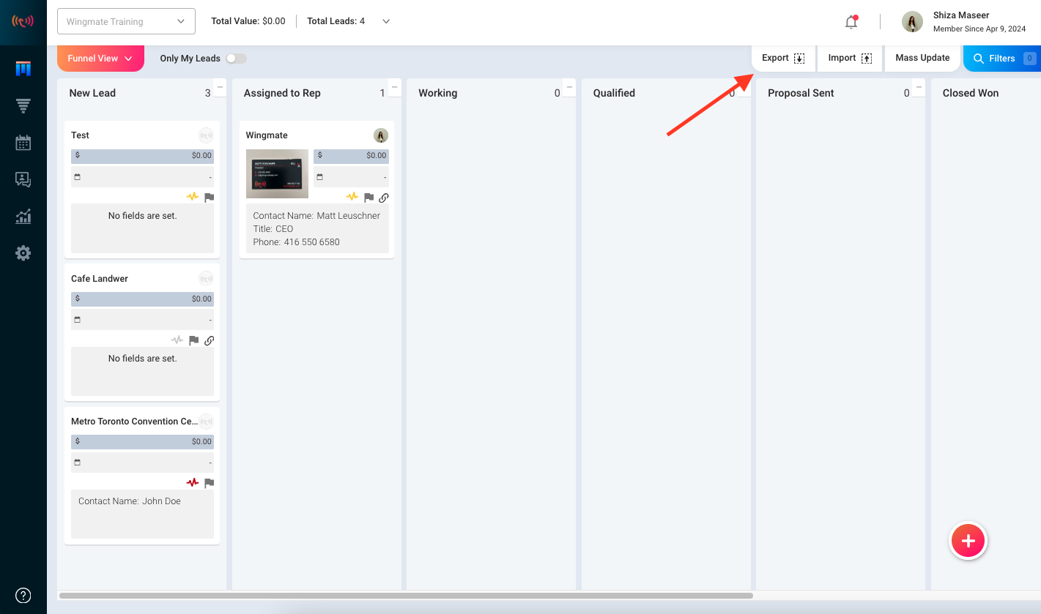
Task: Click red pulse icon on Metro Toronto card
Action: click(x=193, y=483)
